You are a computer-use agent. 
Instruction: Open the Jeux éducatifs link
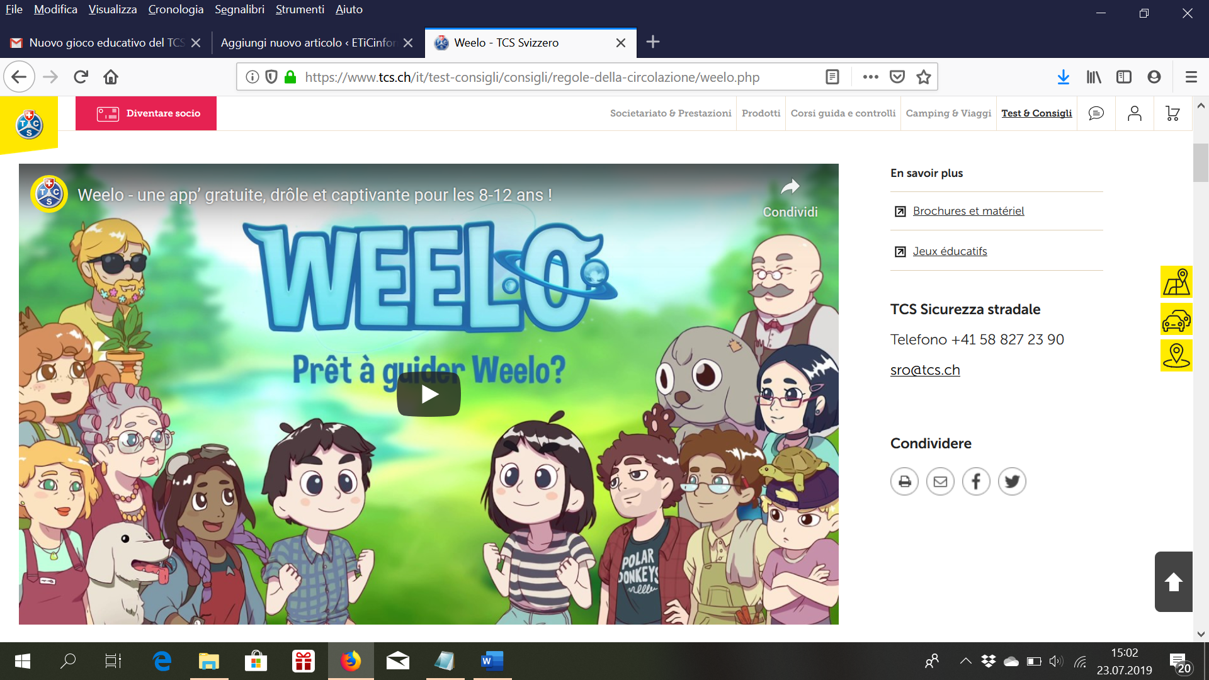(950, 251)
